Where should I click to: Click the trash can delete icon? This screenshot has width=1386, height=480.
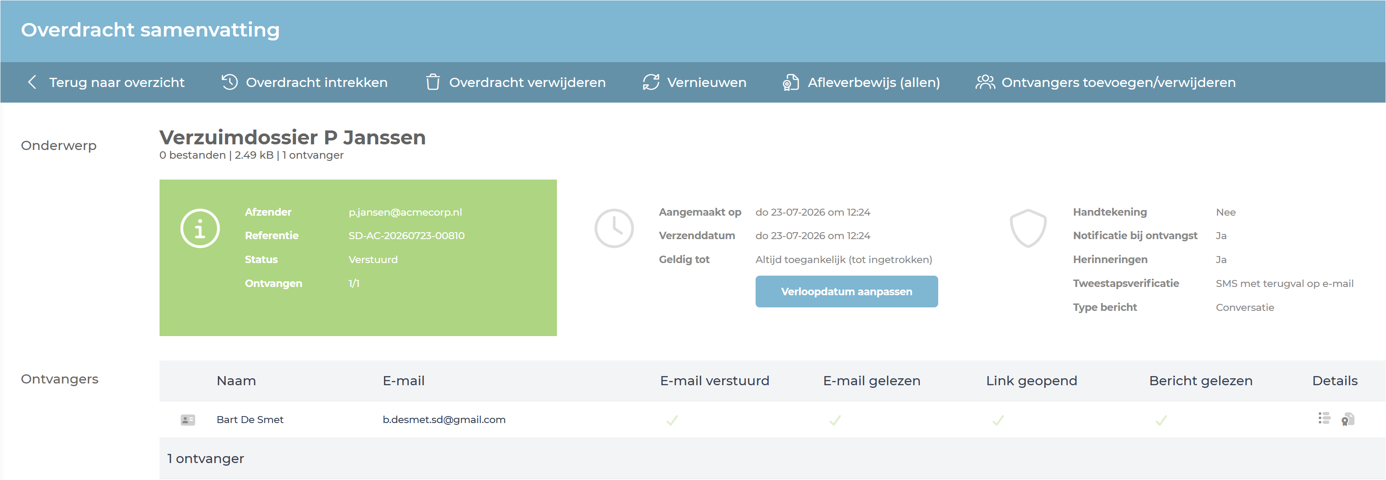tap(433, 82)
